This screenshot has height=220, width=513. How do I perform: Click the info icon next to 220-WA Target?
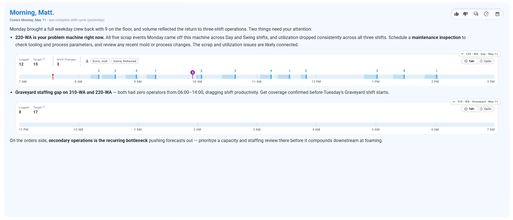coord(44,59)
